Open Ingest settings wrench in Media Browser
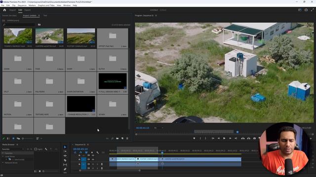The height and width of the screenshot is (177, 316). tap(46, 149)
